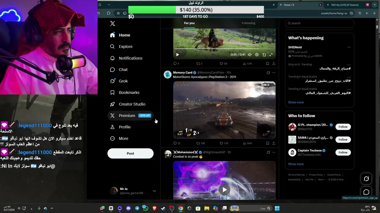This screenshot has height=213, width=380.
Task: Repost the MotorStorm post with 136 reposts
Action: tap(201, 143)
